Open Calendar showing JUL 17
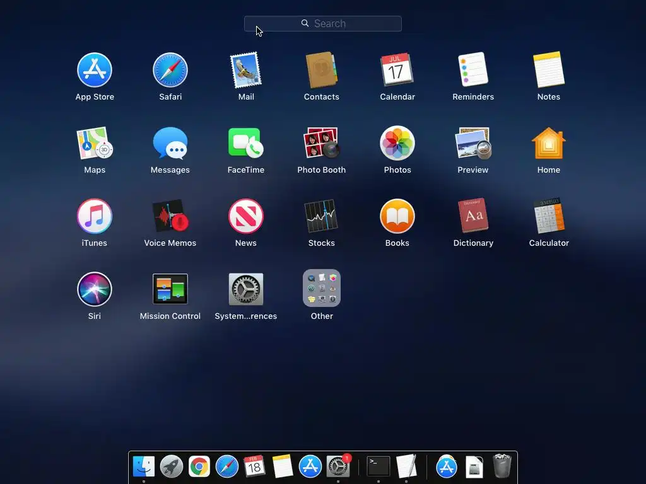The height and width of the screenshot is (484, 646). coord(397,70)
